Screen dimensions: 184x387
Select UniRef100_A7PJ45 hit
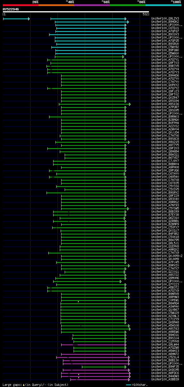[x=165, y=262]
